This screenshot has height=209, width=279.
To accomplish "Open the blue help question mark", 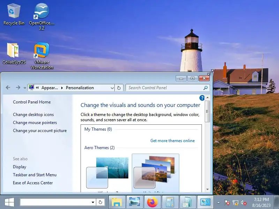I will (202, 98).
